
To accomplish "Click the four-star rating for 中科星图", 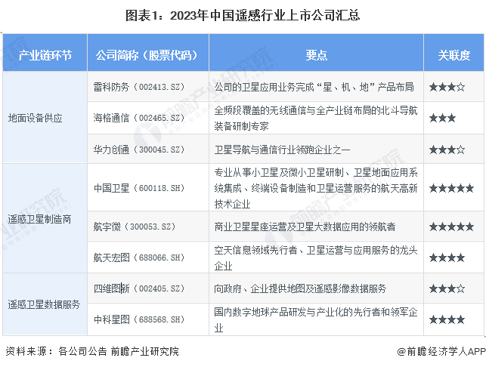I will [x=447, y=319].
